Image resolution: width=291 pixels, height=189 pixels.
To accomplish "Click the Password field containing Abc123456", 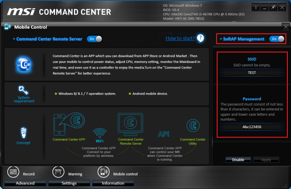I will 252,127.
